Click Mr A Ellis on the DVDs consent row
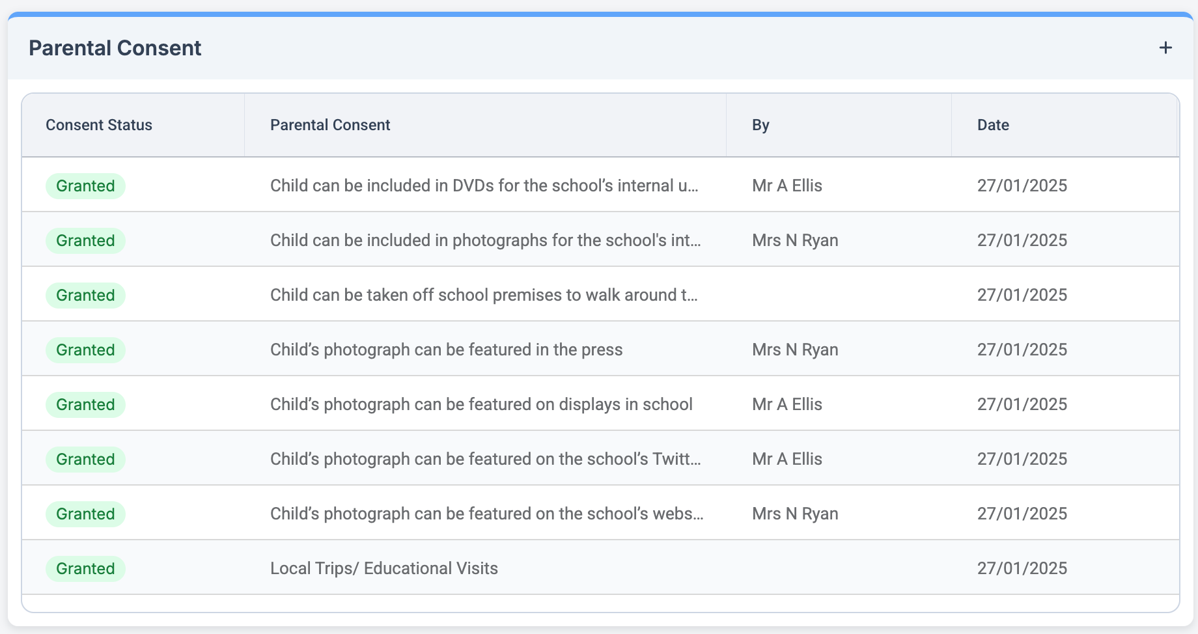1198x634 pixels. tap(787, 186)
